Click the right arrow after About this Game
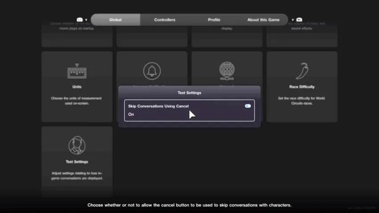Viewport: 379px width, 213px height. pyautogui.click(x=293, y=20)
